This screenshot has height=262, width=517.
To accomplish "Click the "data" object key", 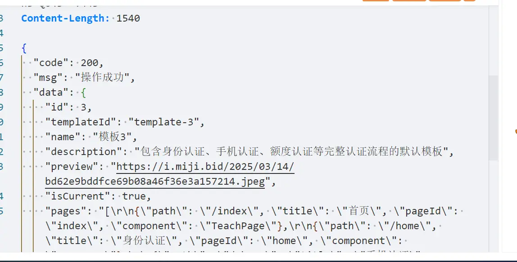I will point(51,93).
